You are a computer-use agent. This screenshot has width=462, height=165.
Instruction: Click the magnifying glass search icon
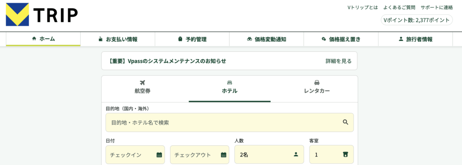(x=345, y=122)
